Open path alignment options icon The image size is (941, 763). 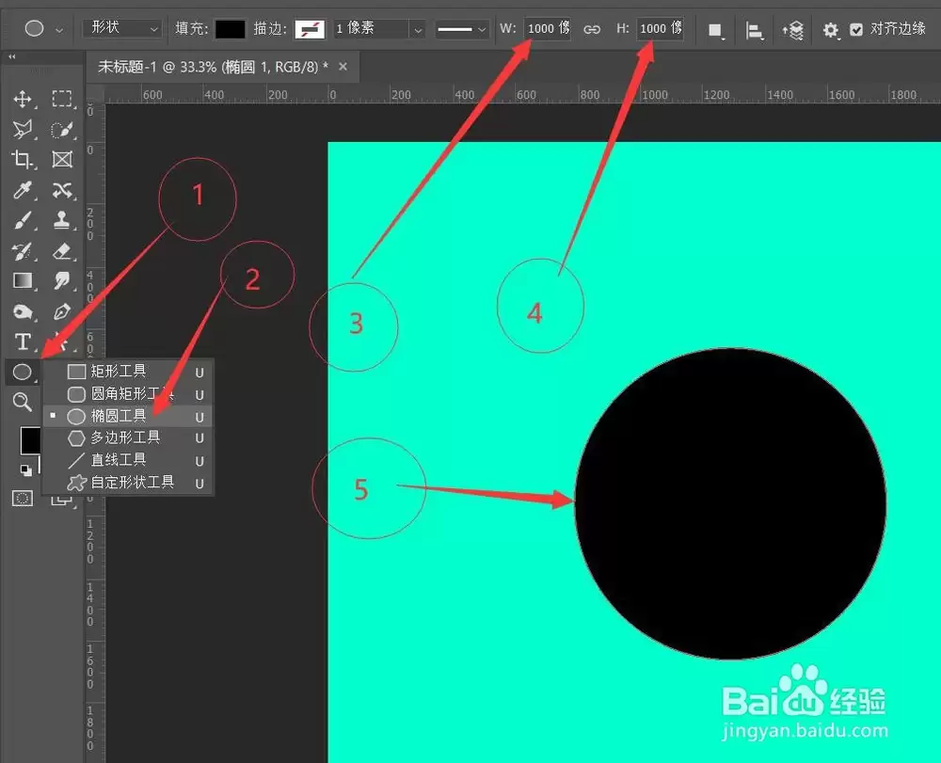(x=754, y=30)
